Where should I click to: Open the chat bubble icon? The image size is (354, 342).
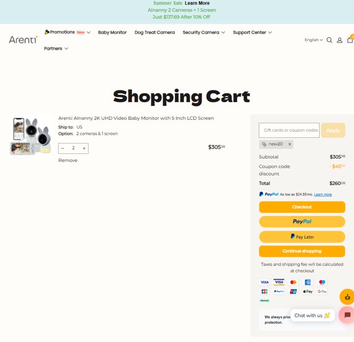[x=347, y=315]
